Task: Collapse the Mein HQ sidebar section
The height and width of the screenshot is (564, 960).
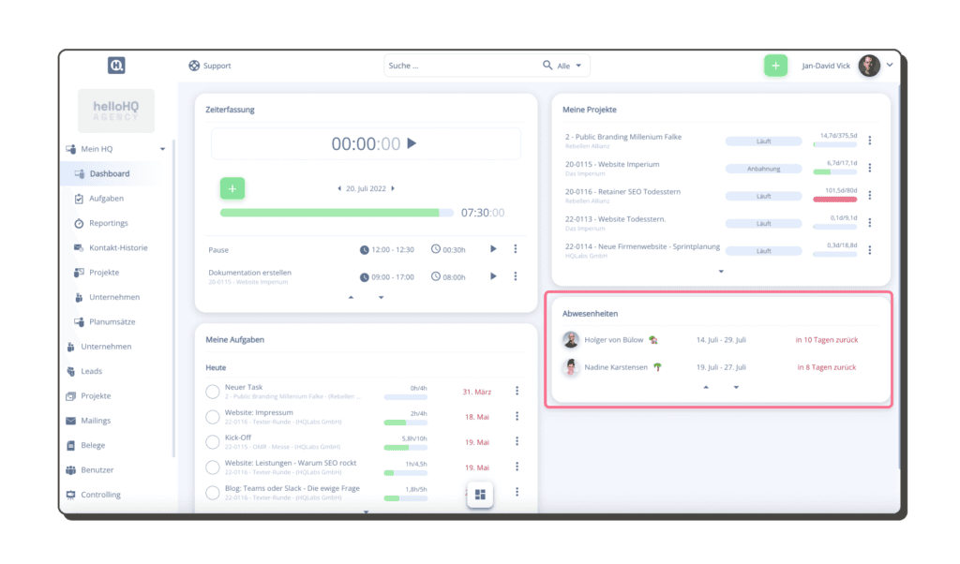Action: (x=162, y=149)
